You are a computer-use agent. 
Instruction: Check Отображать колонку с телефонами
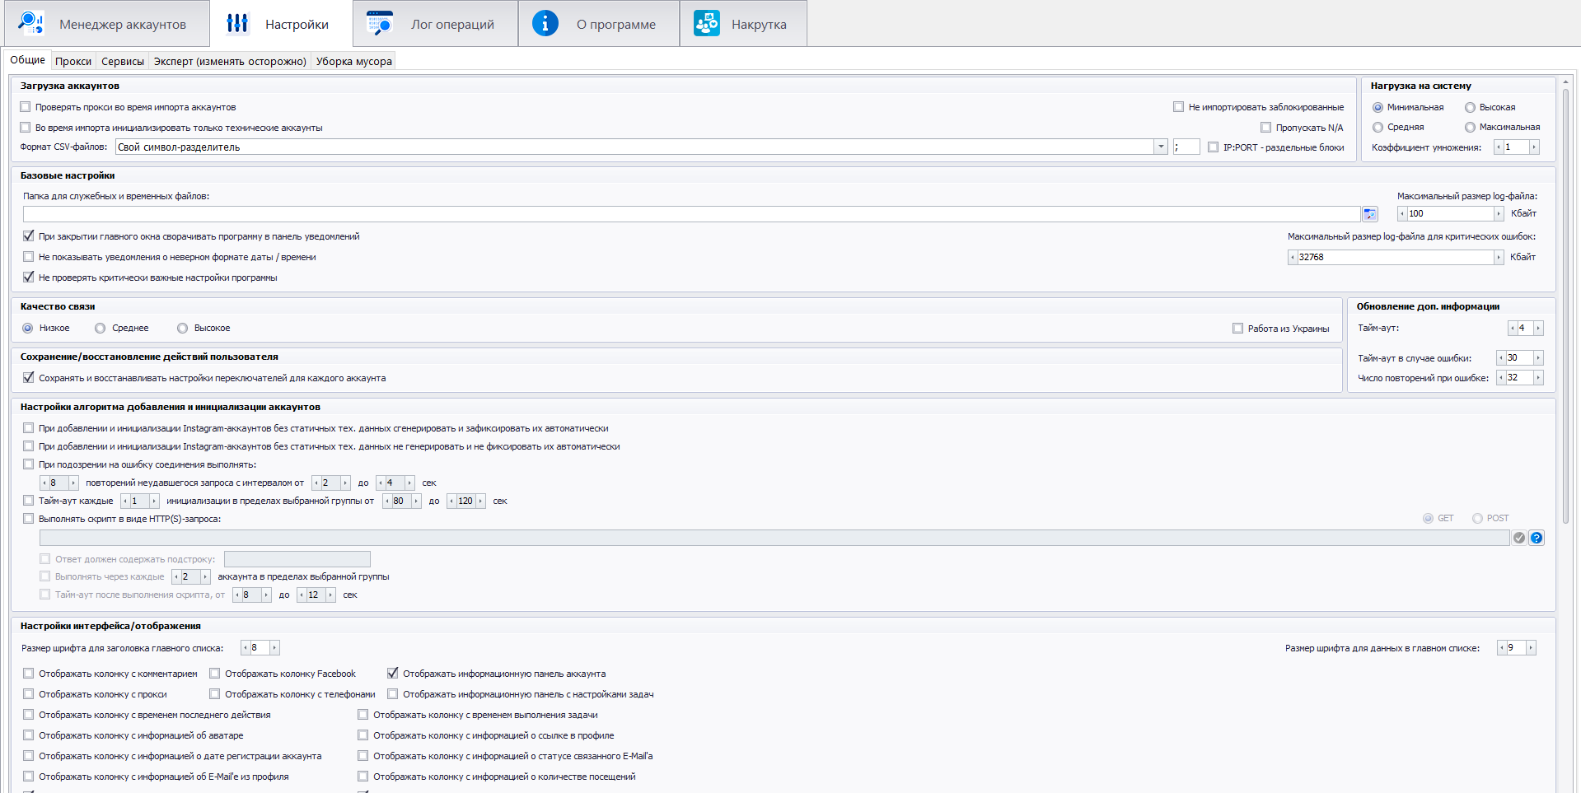[215, 694]
